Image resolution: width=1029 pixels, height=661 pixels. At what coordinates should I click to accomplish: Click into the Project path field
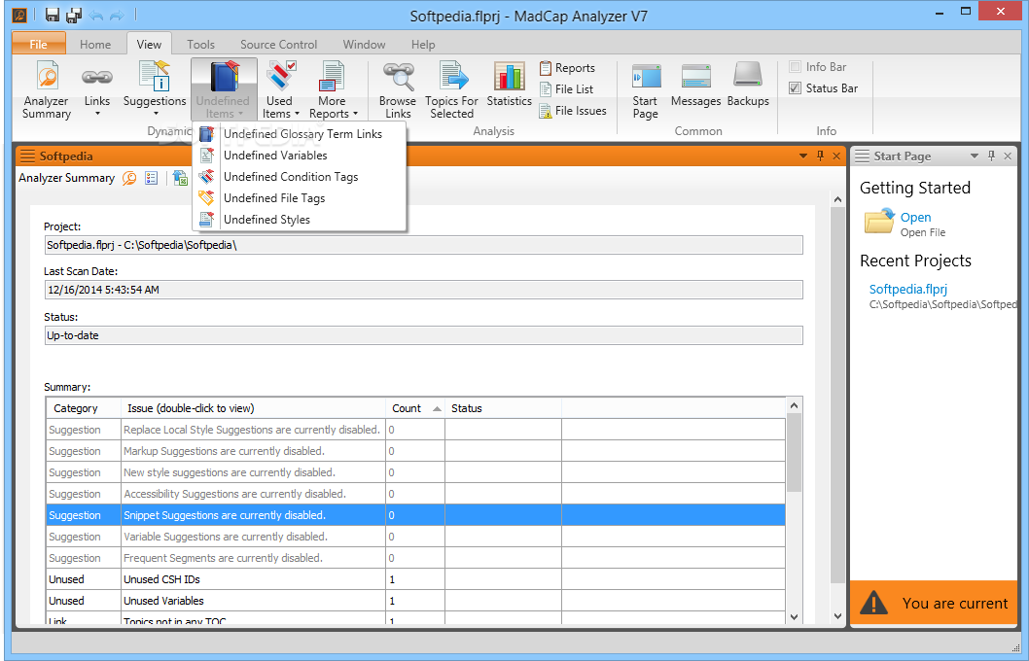[423, 245]
